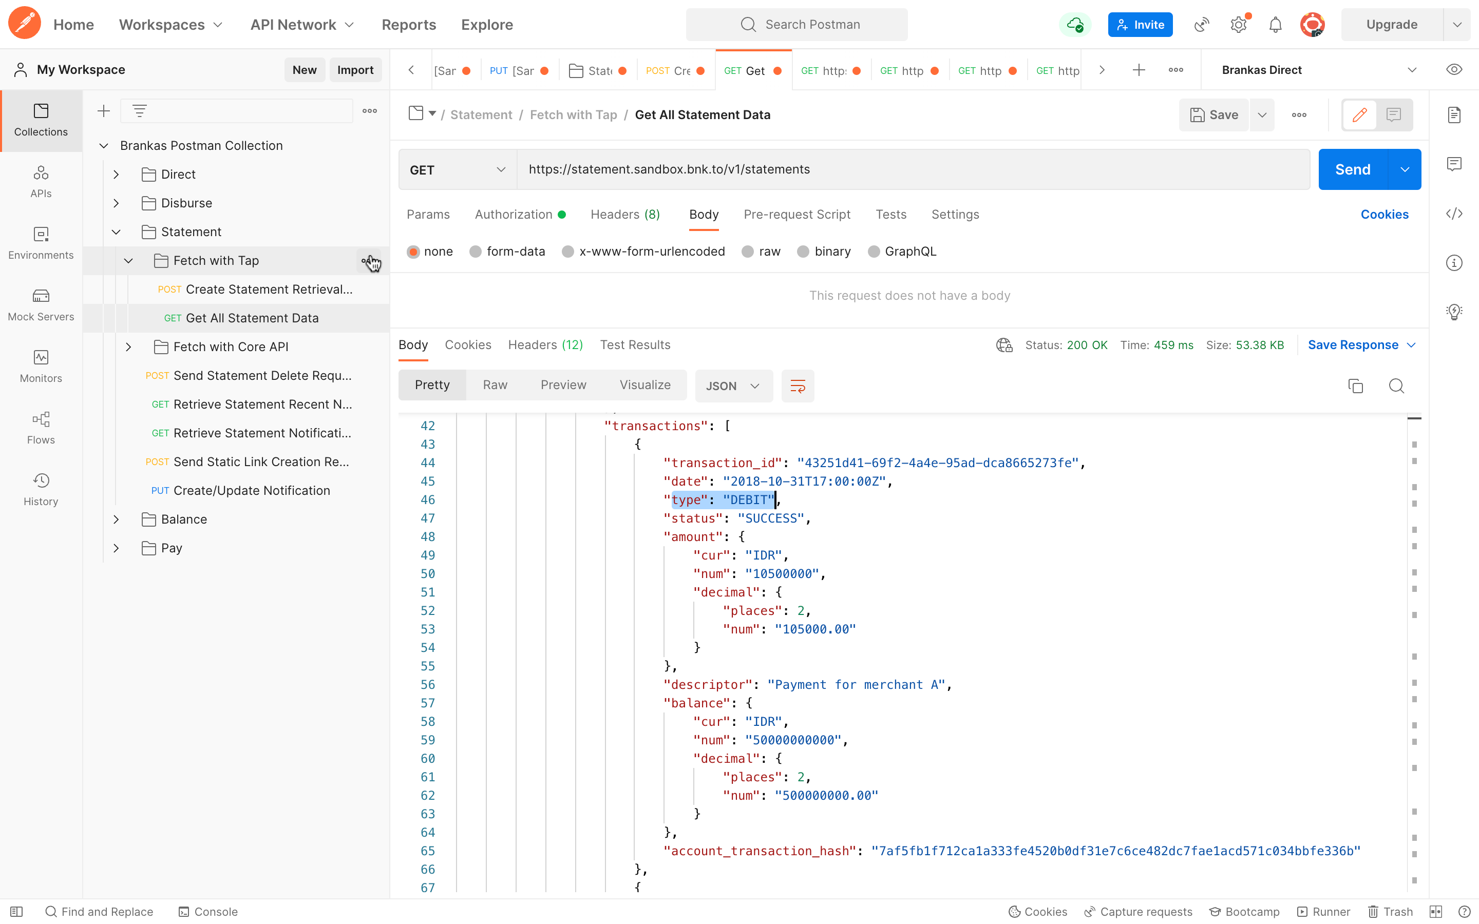The width and height of the screenshot is (1479, 924).
Task: Search within the response body
Action: point(1396,386)
